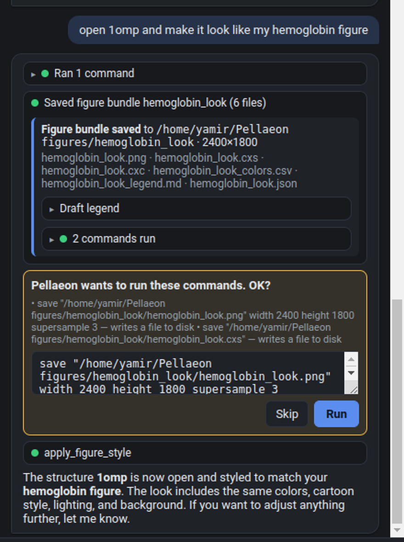Click the user message "open 1omp and make it look…"
Screen dimensions: 404x542
pos(223,30)
